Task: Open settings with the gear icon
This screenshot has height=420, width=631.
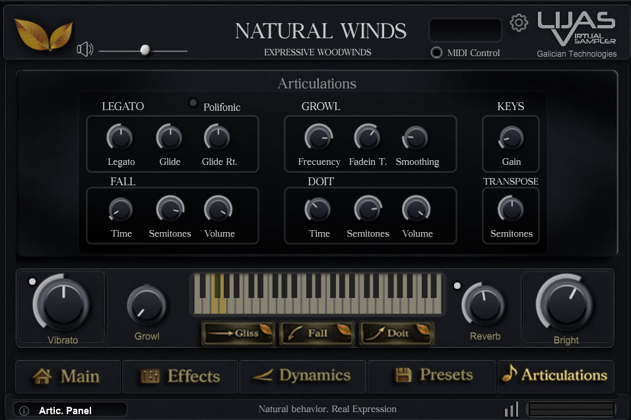Action: (x=519, y=22)
